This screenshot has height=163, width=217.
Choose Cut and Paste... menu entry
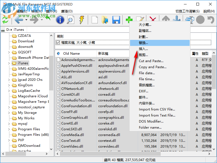pyautogui.click(x=160, y=61)
